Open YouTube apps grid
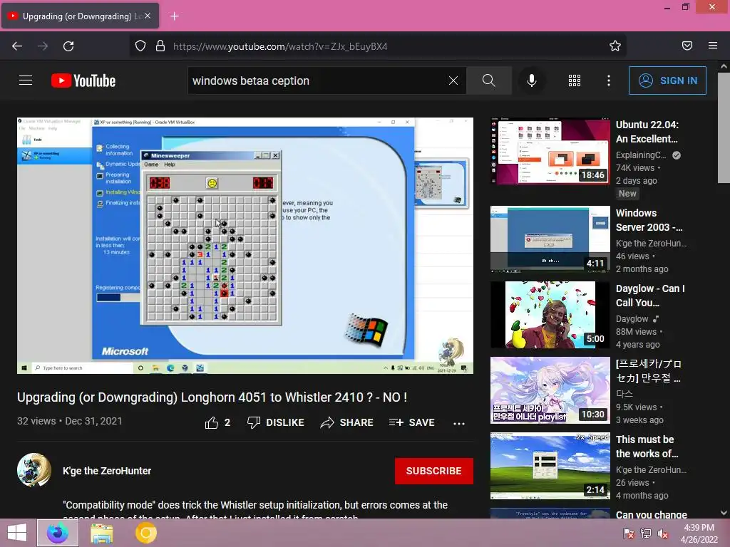The height and width of the screenshot is (547, 730). 575,80
